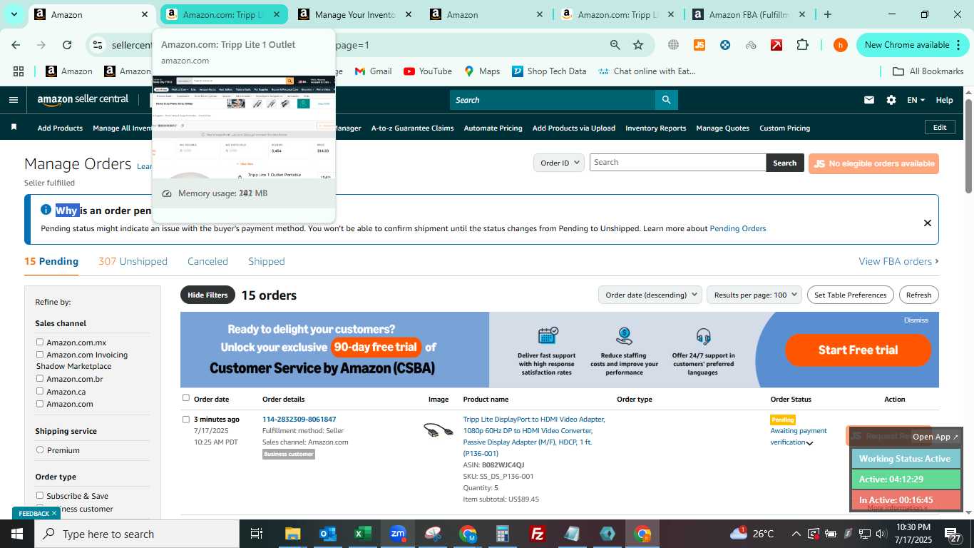Open the Seller Central hamburger menu
Viewport: 974px width, 548px height.
[13, 100]
